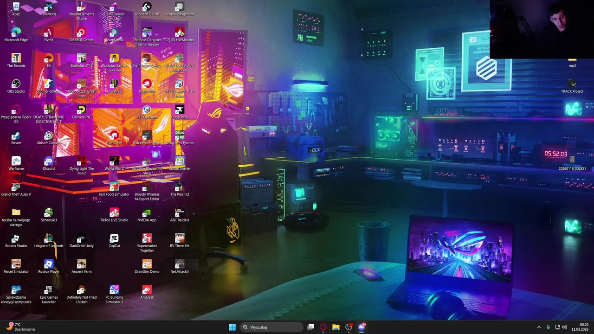This screenshot has width=594, height=334.
Task: Launch AnyDesk from the desktop
Action: (x=147, y=292)
